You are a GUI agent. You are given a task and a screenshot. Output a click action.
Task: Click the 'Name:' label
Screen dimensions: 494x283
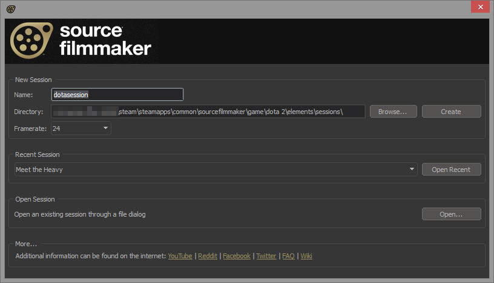(24, 95)
